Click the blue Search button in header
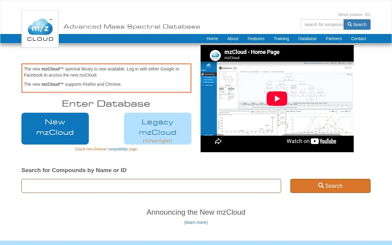Screen dimensions: 392x245 point(357,24)
